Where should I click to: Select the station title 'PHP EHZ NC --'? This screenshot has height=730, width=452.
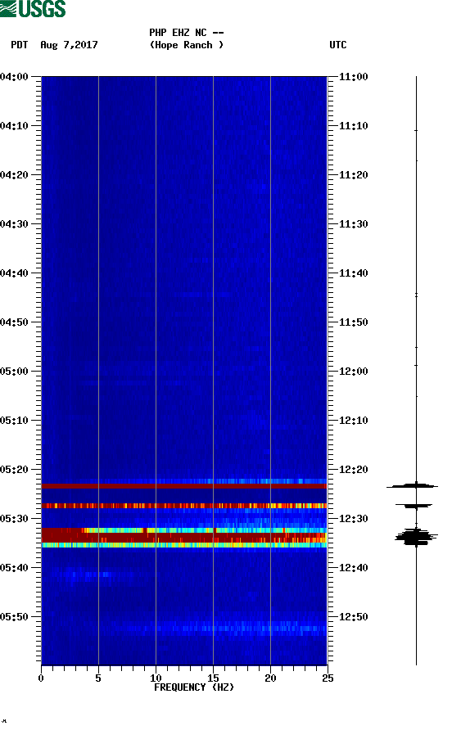[187, 33]
